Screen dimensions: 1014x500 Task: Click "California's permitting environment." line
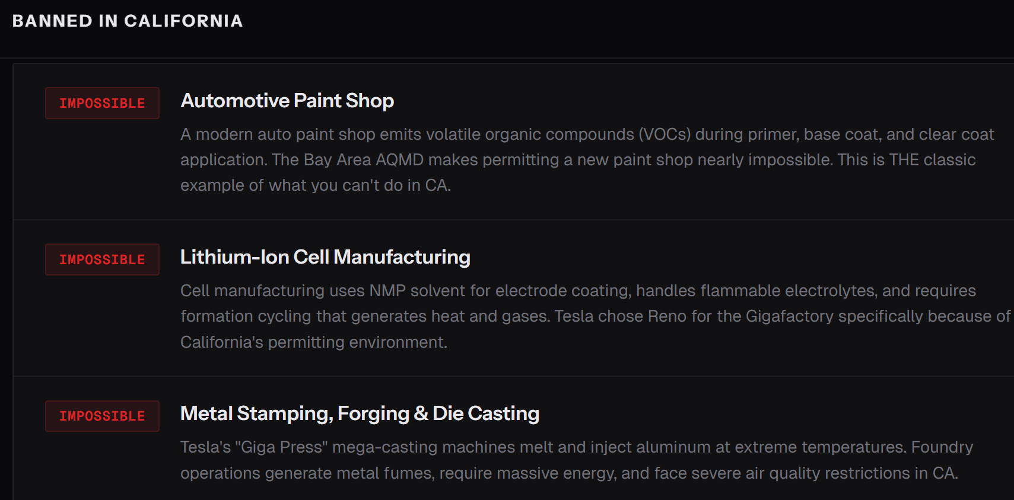314,342
